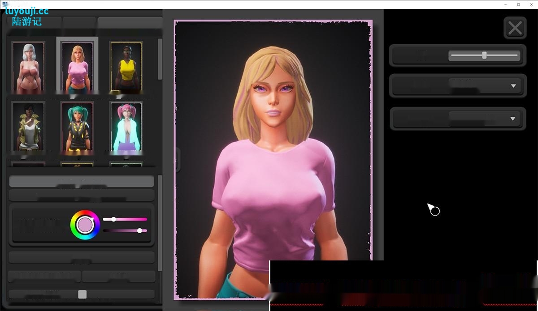Click the gray slider above the dropdowns
The image size is (538, 311).
[x=484, y=55]
